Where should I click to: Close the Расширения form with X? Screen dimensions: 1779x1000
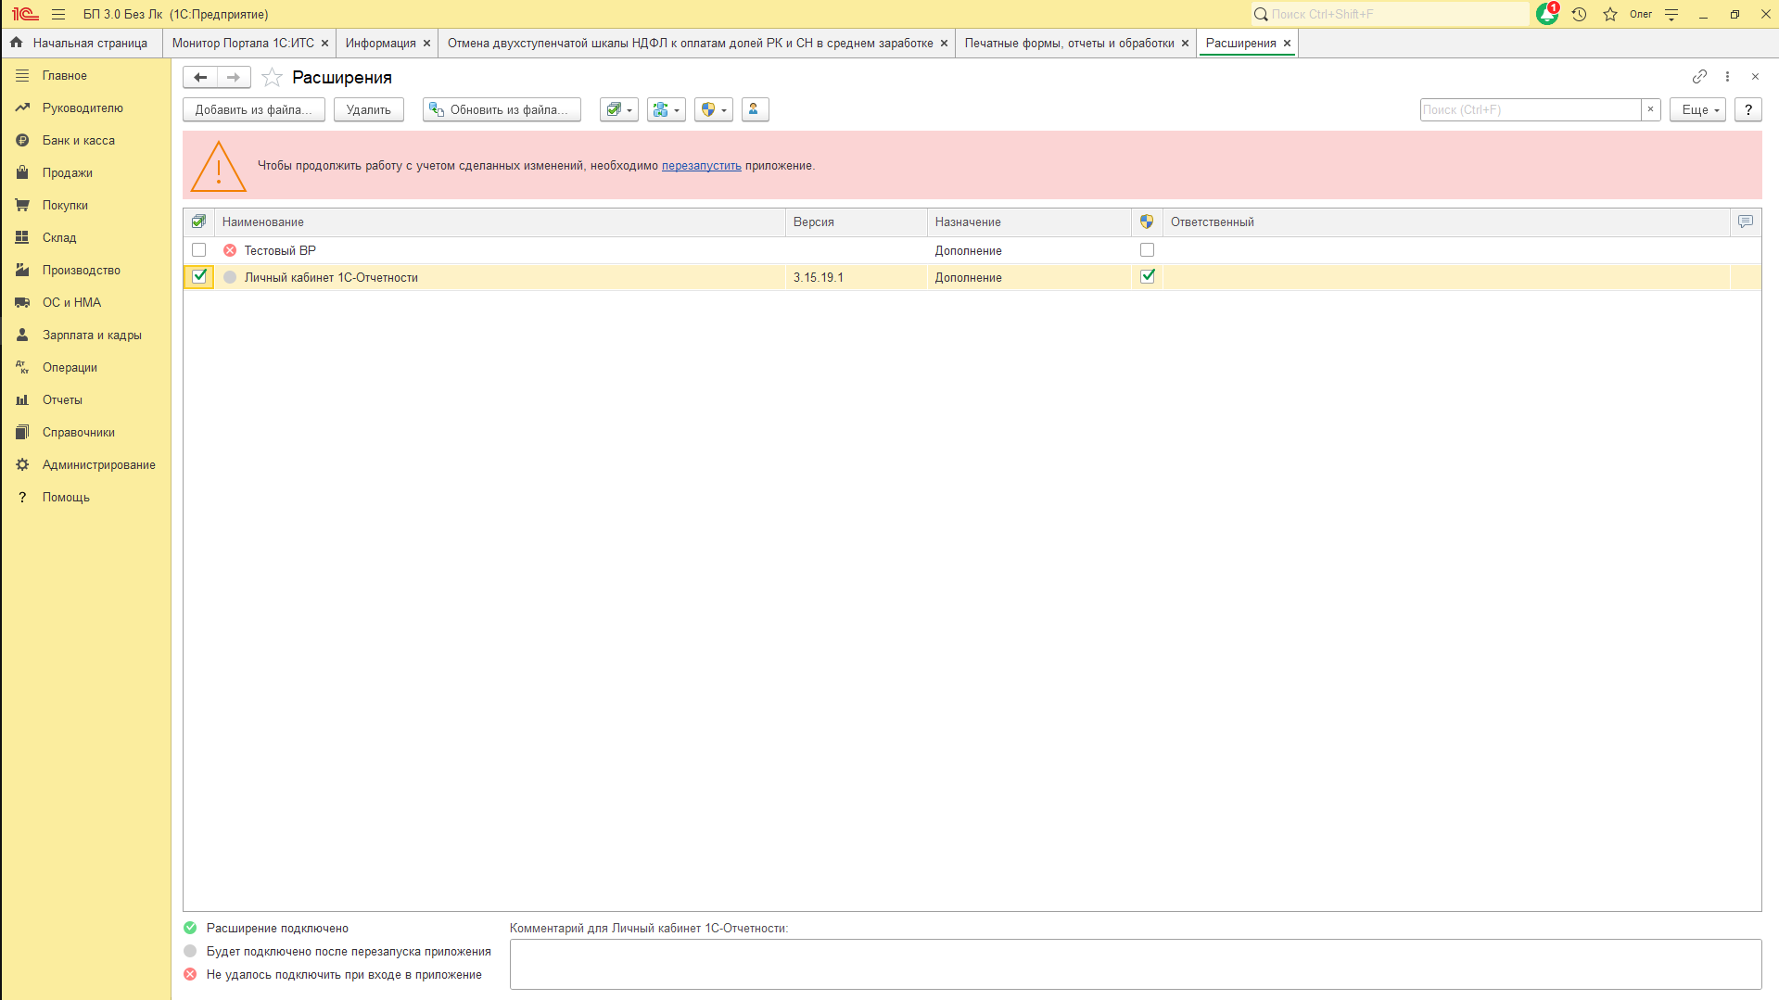1755,76
